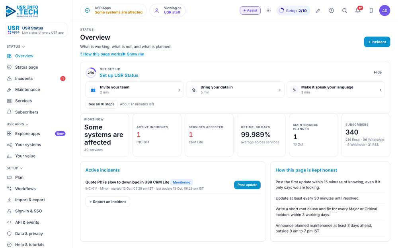
Task: Collapse the SETUP sidebar section
Action: tap(15, 168)
